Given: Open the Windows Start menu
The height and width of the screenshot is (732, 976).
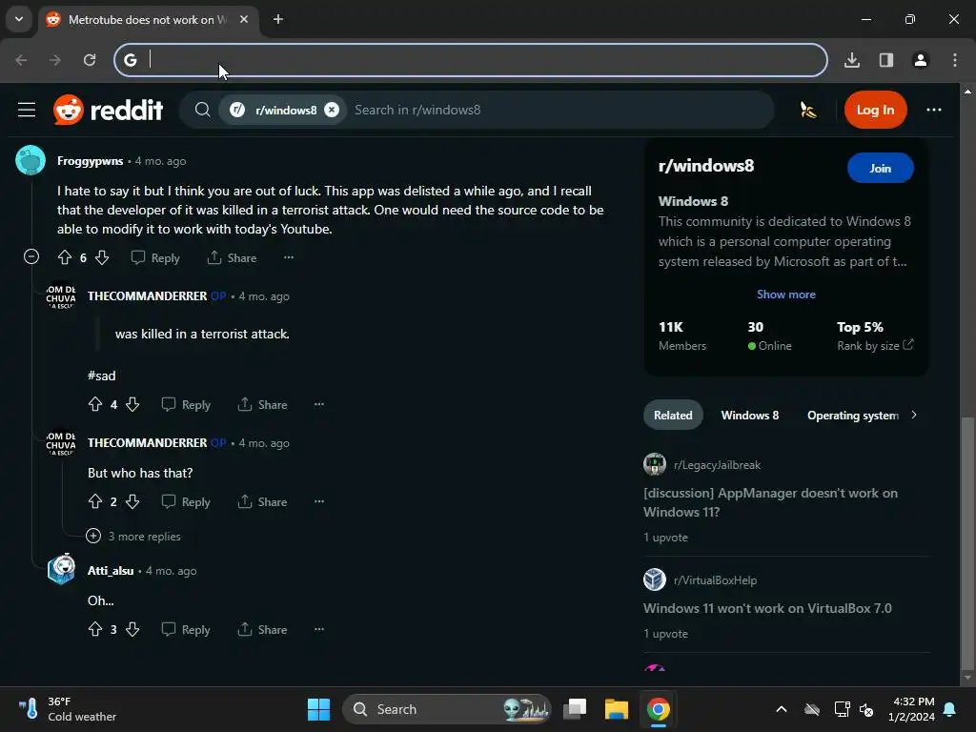Looking at the screenshot, I should pyautogui.click(x=318, y=709).
